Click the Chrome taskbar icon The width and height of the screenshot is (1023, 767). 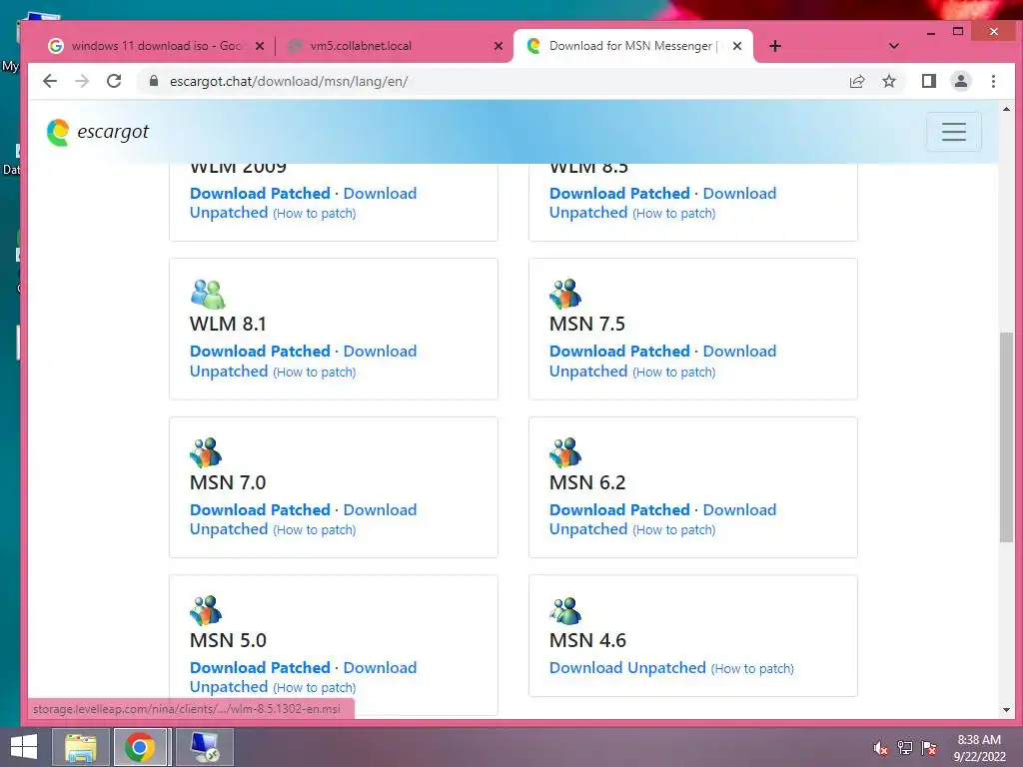(x=139, y=747)
